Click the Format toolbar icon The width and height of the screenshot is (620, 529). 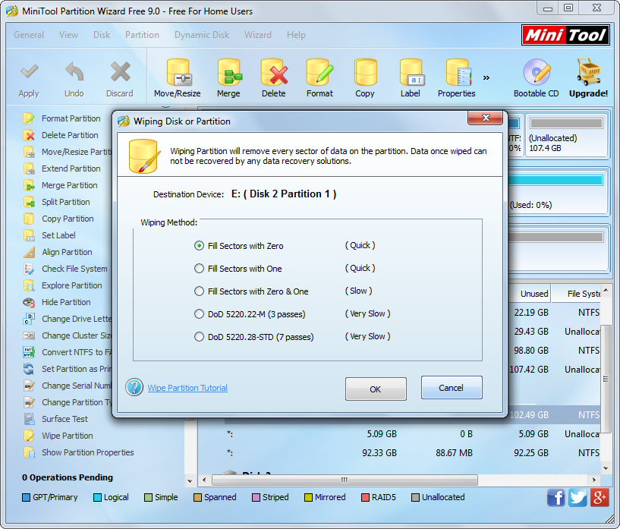point(319,74)
